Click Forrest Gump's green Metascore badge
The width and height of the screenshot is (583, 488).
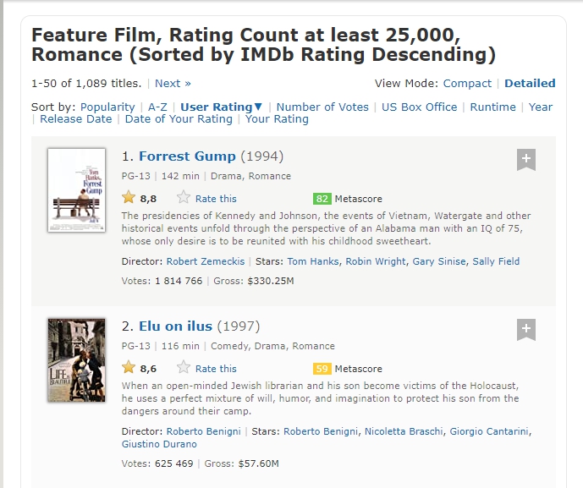pyautogui.click(x=322, y=199)
